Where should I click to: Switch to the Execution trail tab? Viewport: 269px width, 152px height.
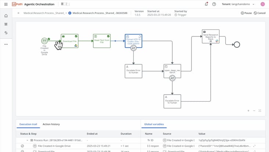pyautogui.click(x=28, y=124)
